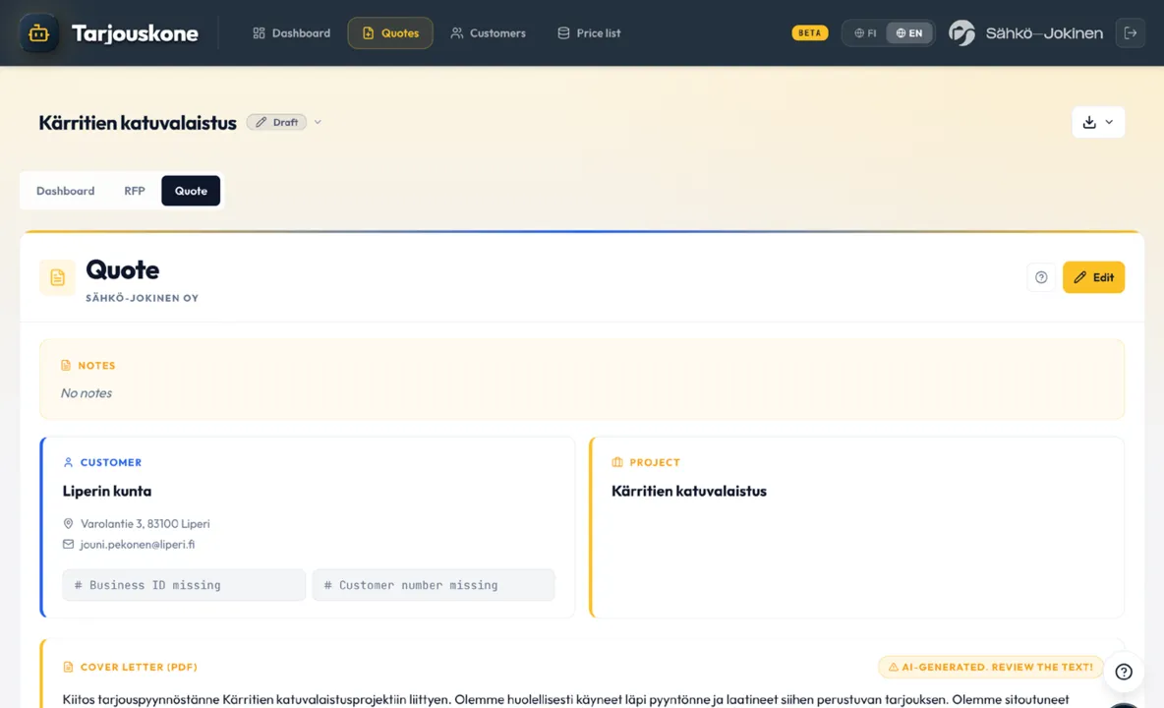
Task: Click the address location pin icon
Action: 68,524
